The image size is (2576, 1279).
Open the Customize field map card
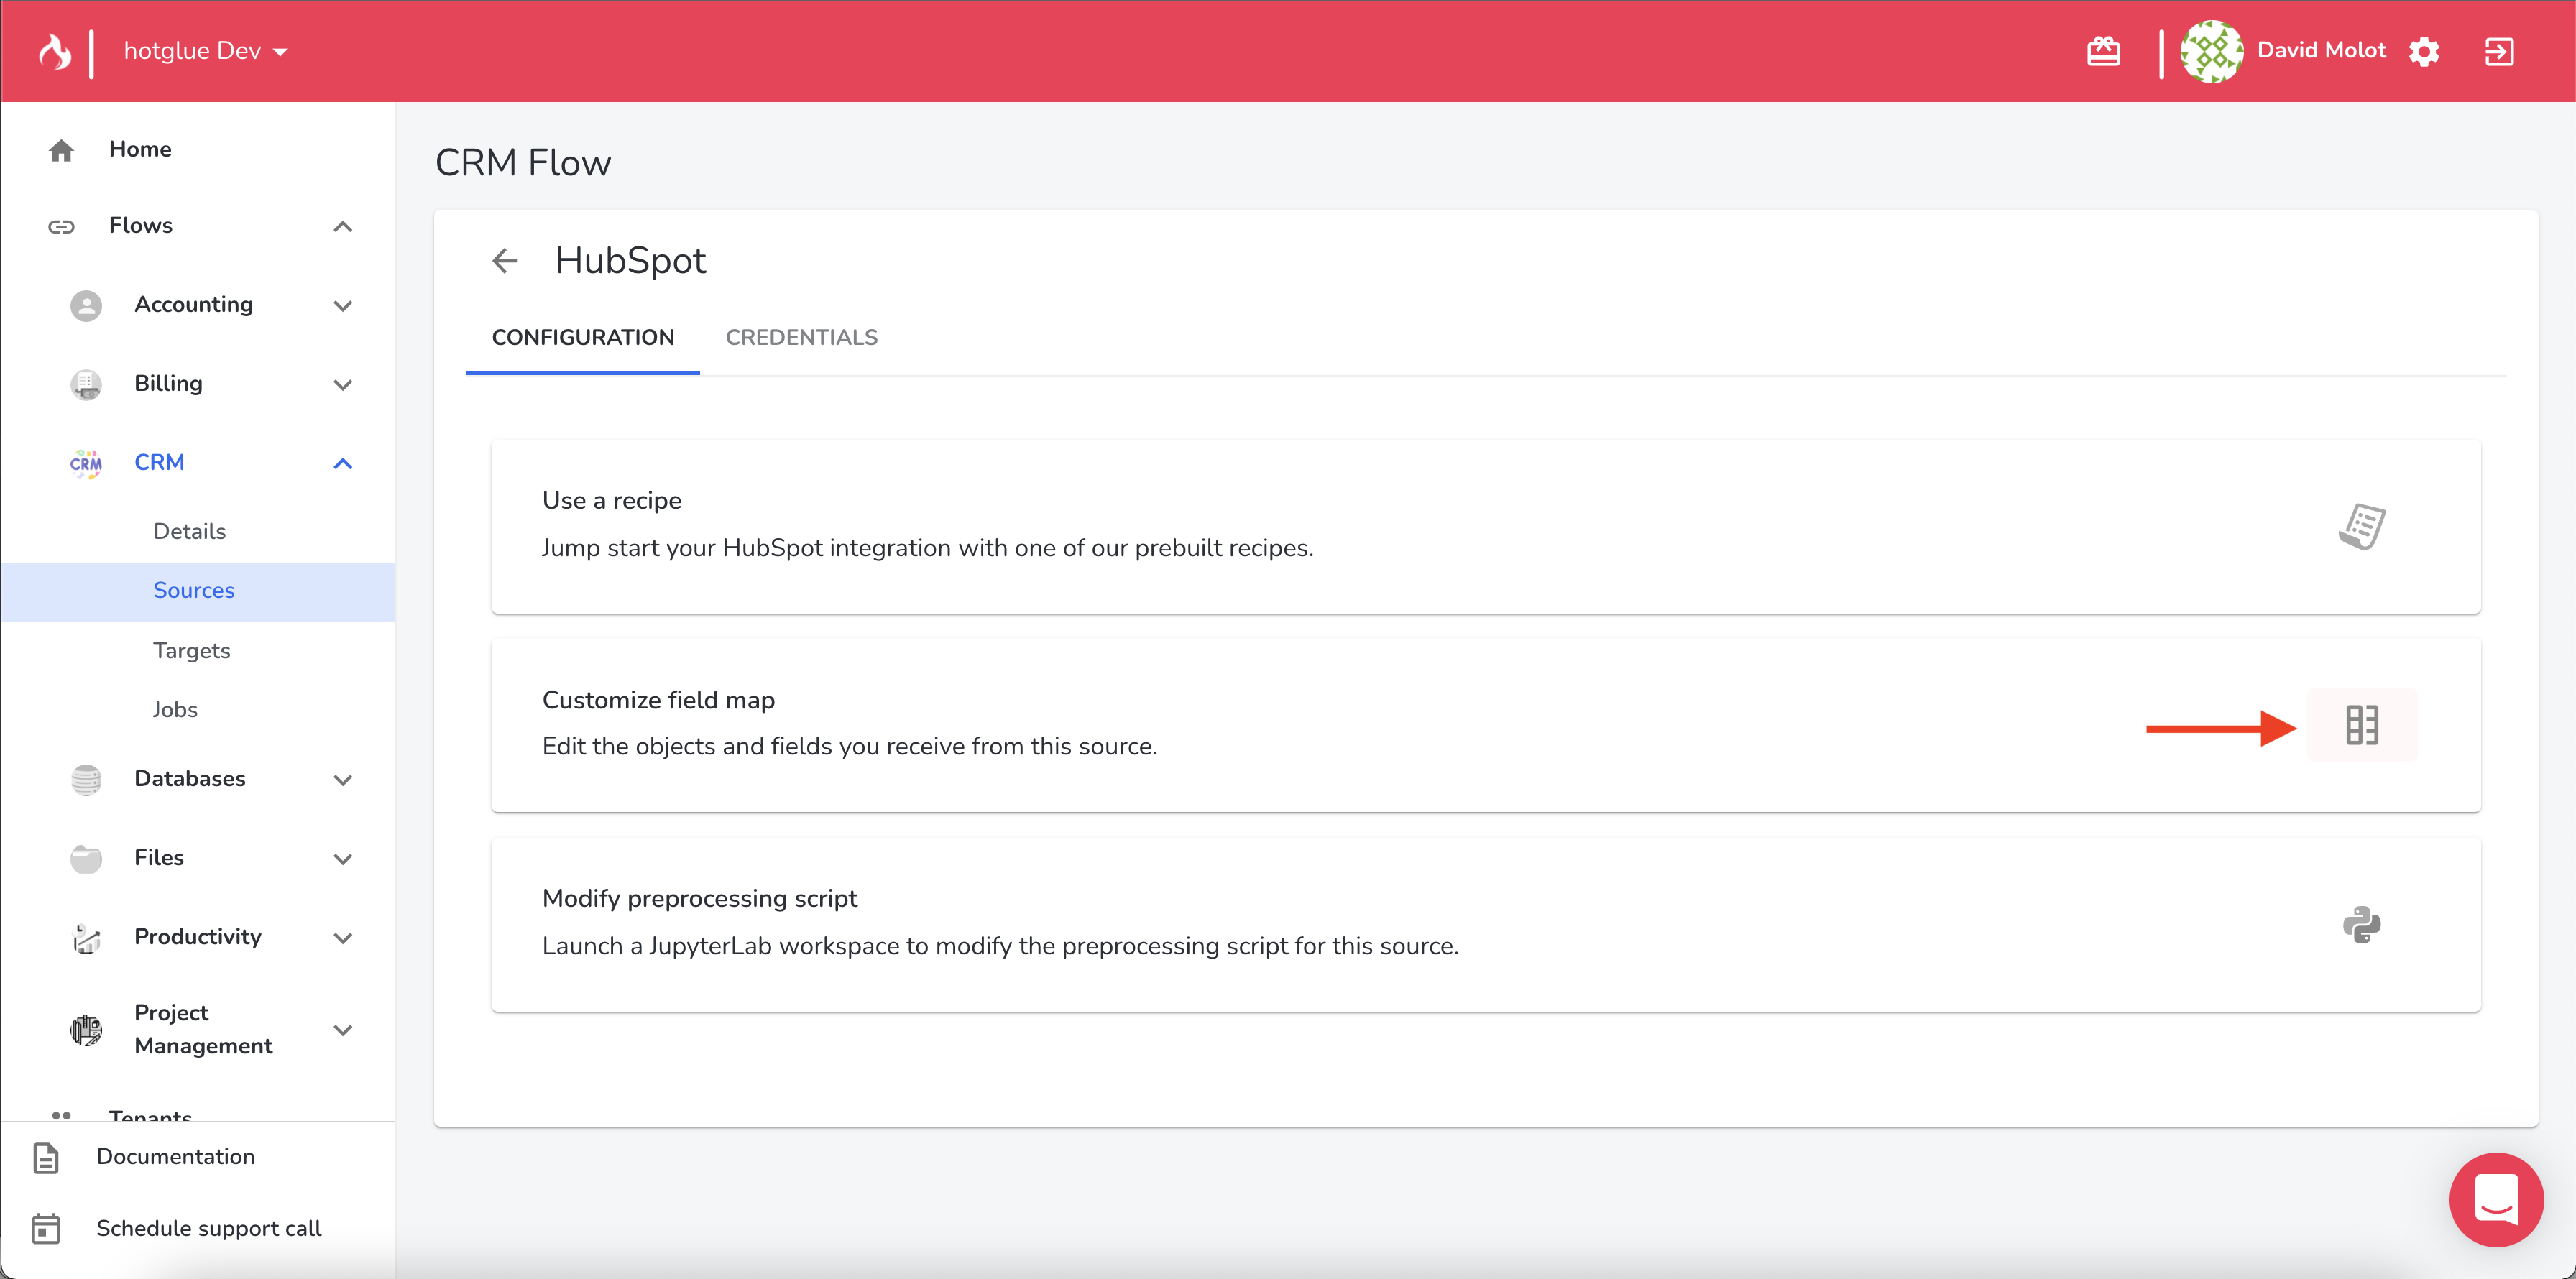pyautogui.click(x=1486, y=724)
